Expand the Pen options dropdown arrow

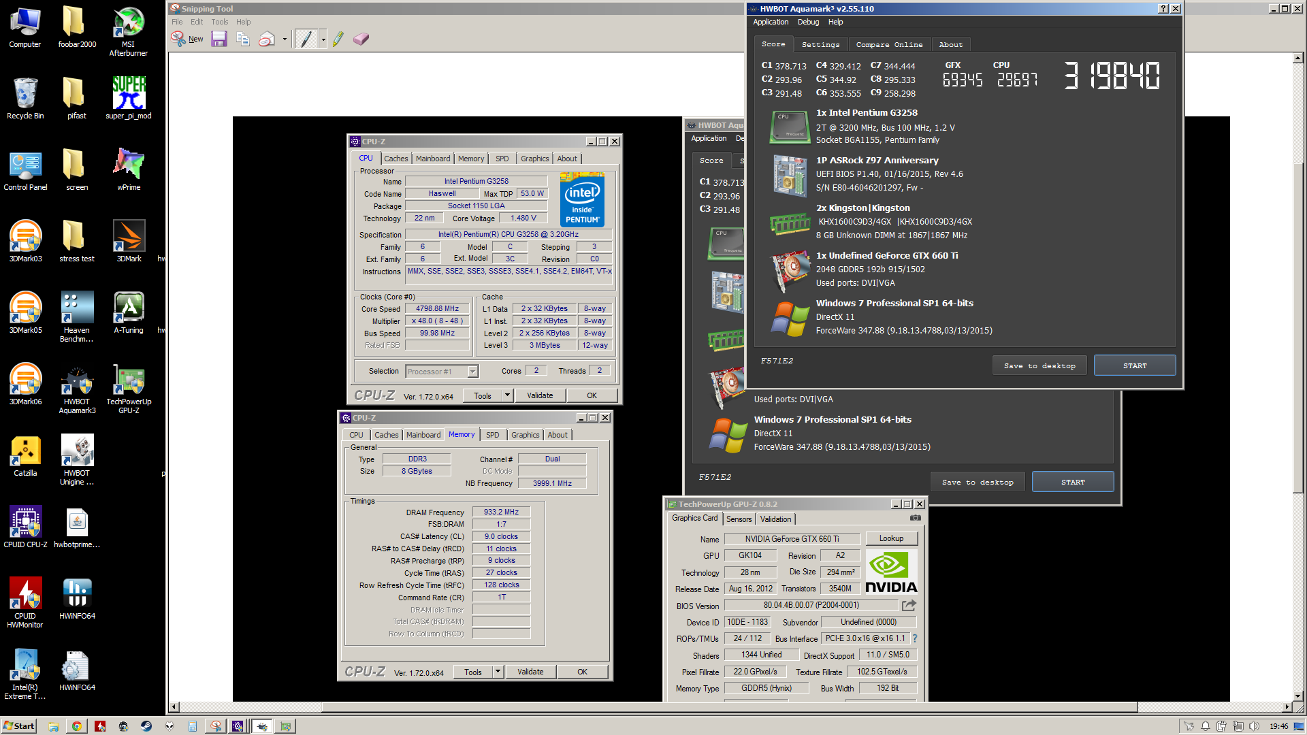click(323, 39)
